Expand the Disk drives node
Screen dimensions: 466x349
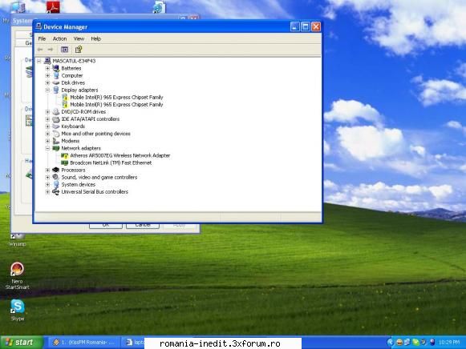(x=47, y=82)
